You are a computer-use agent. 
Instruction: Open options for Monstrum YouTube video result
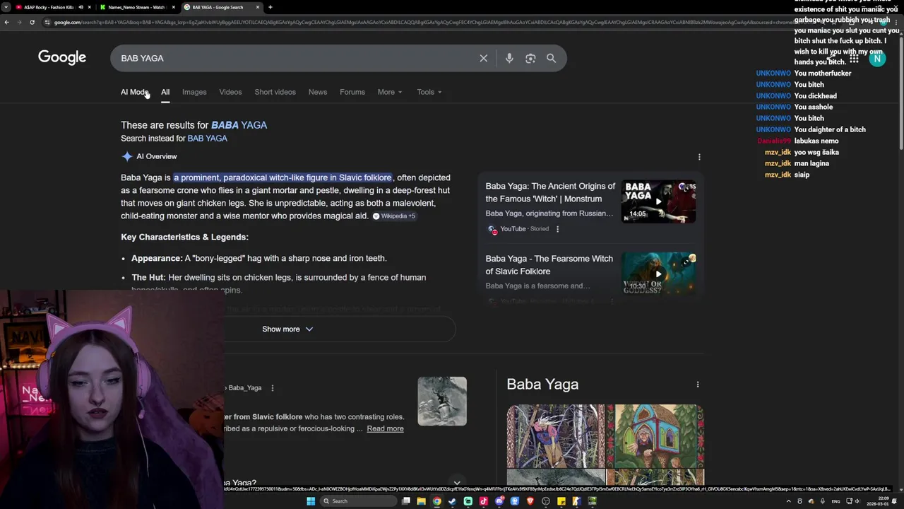557,229
